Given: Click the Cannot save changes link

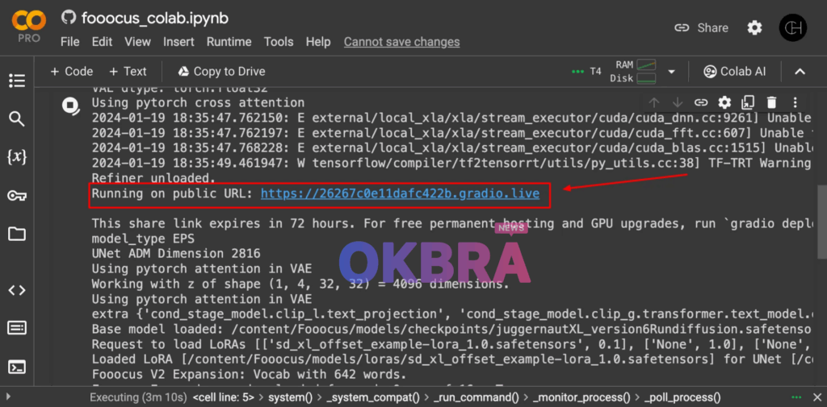Looking at the screenshot, I should coord(402,42).
